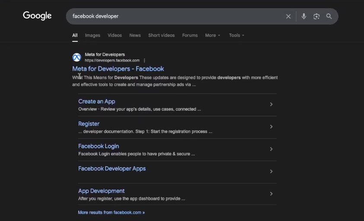Screen dimensions: 364x221
Task: Click More results from facebook.com
Action: 111,212
